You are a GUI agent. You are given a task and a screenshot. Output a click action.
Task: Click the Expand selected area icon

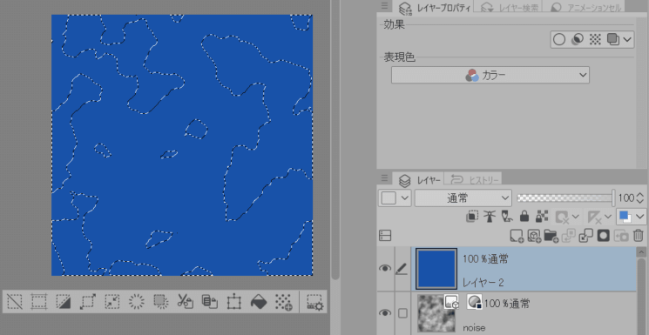tap(88, 301)
